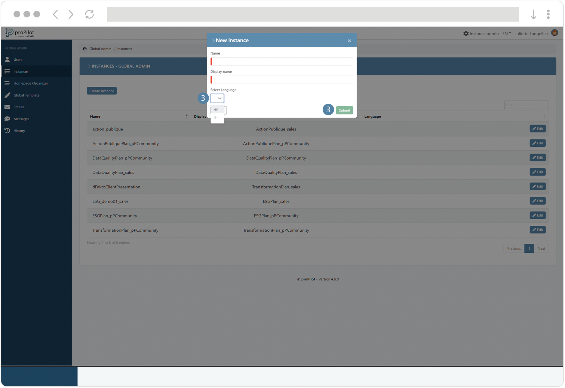Click the Users person icon in sidebar
This screenshot has width=565, height=388.
[7, 59]
